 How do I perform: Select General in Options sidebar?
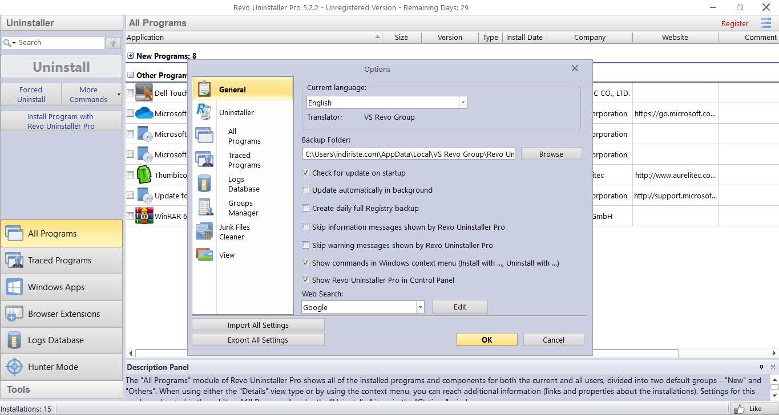coord(243,89)
